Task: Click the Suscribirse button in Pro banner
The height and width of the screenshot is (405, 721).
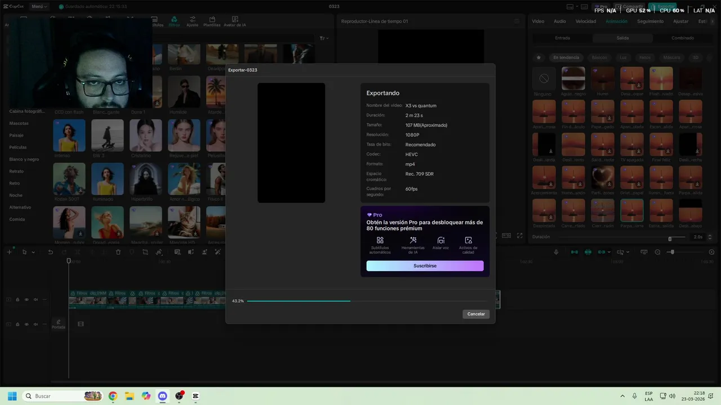Action: 425,265
